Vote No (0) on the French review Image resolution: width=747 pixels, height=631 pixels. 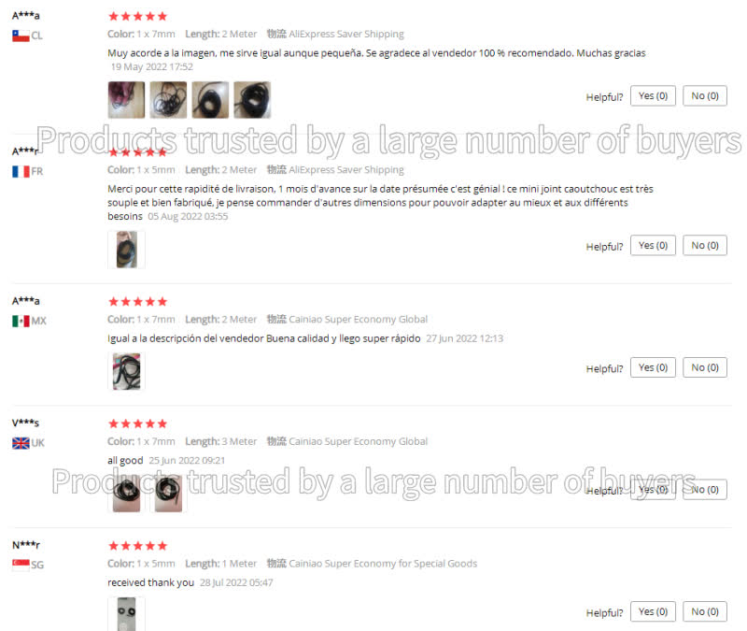705,245
